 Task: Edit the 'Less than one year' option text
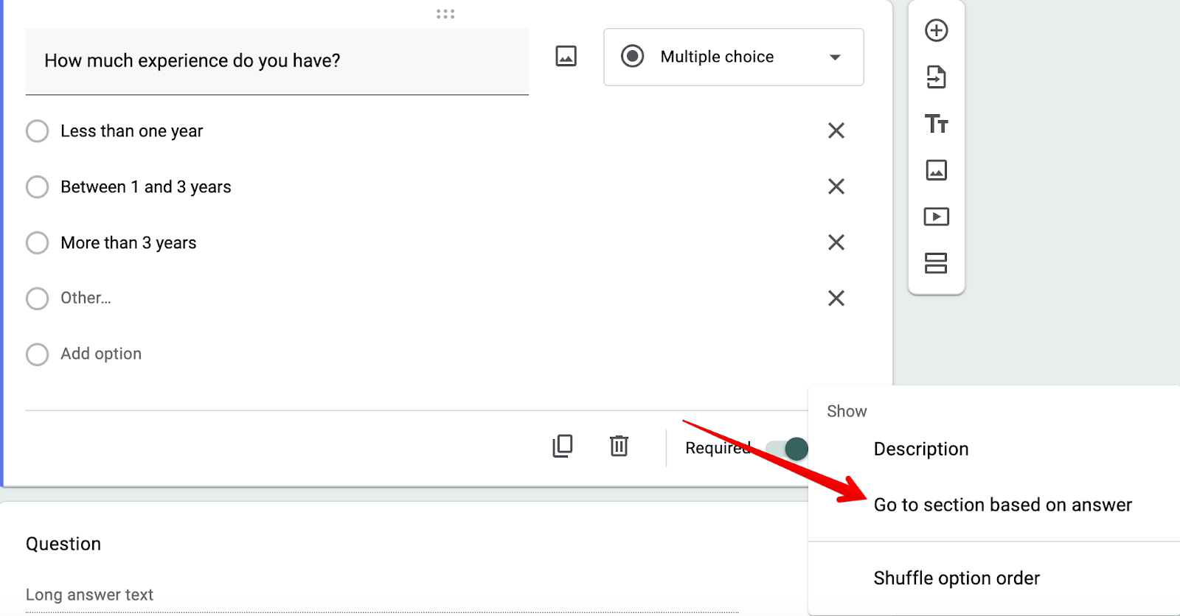pos(131,131)
